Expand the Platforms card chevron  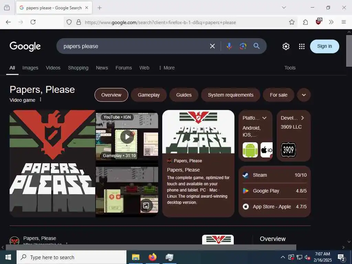(264, 118)
